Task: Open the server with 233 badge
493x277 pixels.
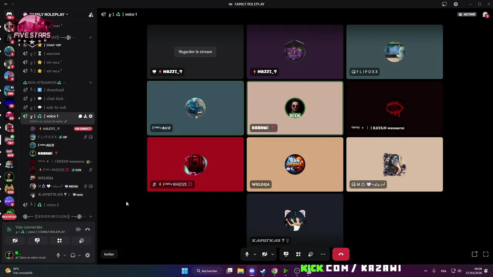Action: tap(9, 189)
